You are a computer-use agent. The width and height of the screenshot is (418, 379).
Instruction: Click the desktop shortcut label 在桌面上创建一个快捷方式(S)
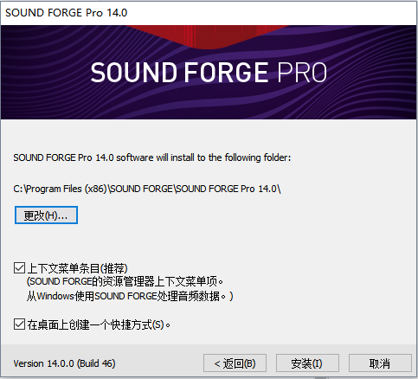click(99, 324)
